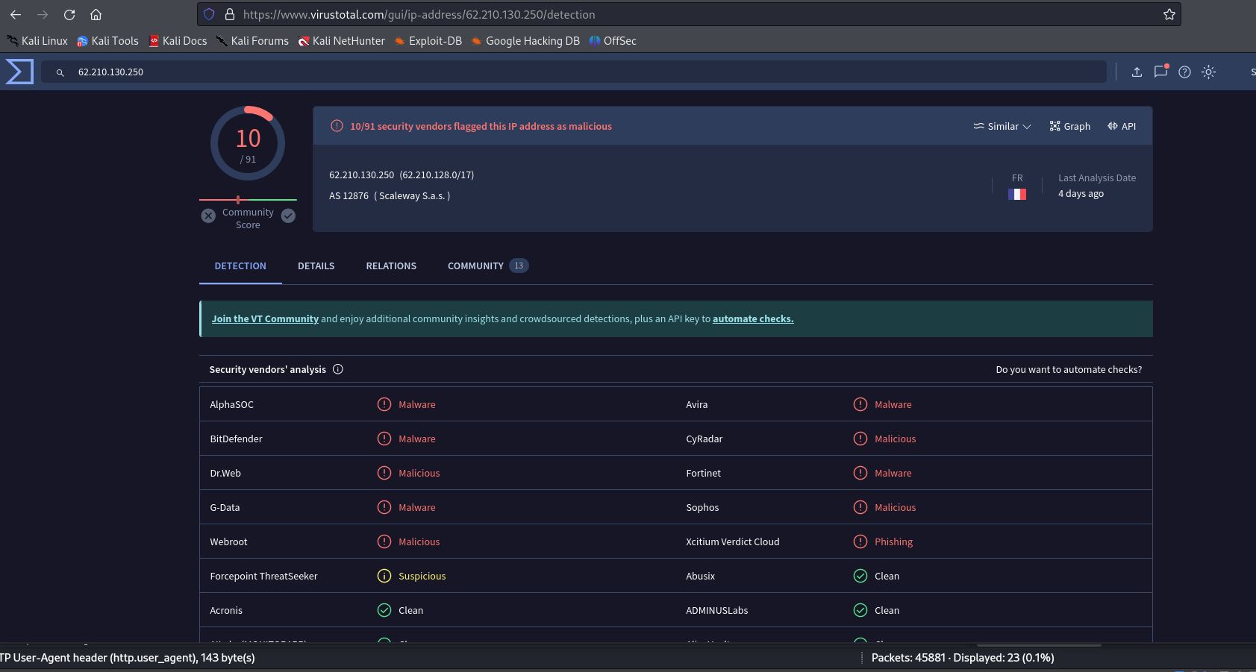Open the COMMUNITY tab
This screenshot has width=1256, height=672.
488,266
